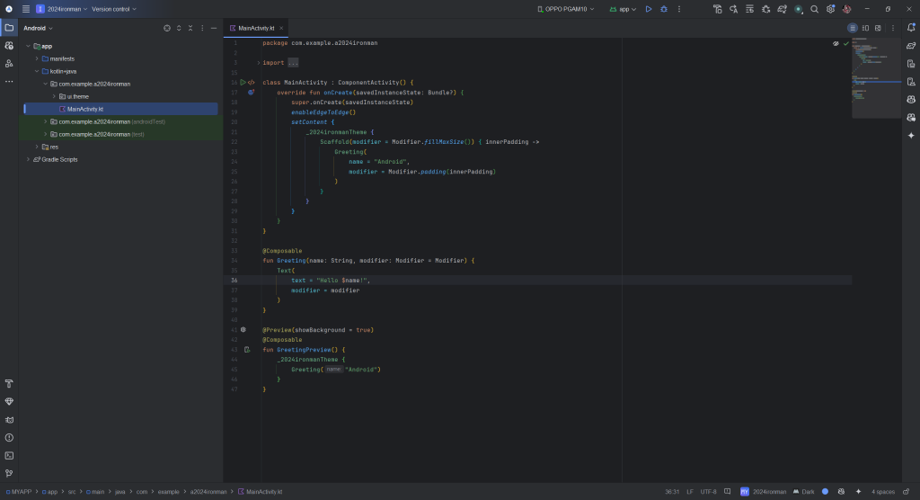Image resolution: width=920 pixels, height=500 pixels.
Task: Open the app run configuration dropdown
Action: pyautogui.click(x=623, y=9)
